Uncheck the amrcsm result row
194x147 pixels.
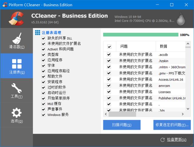coord(109,85)
